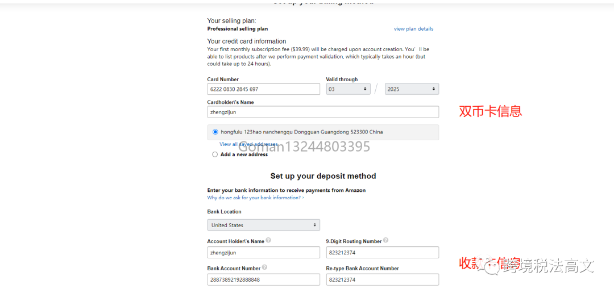Click help icon next to 9-Digit Routing Number
This screenshot has width=614, height=293.
(386, 240)
